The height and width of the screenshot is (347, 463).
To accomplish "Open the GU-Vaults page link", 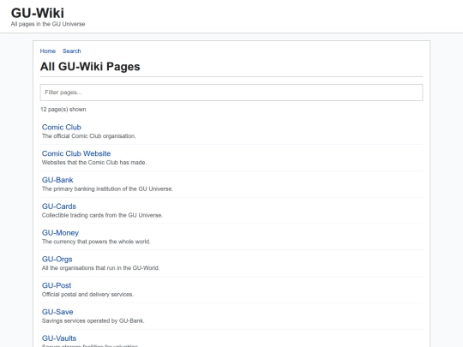I will (59, 338).
